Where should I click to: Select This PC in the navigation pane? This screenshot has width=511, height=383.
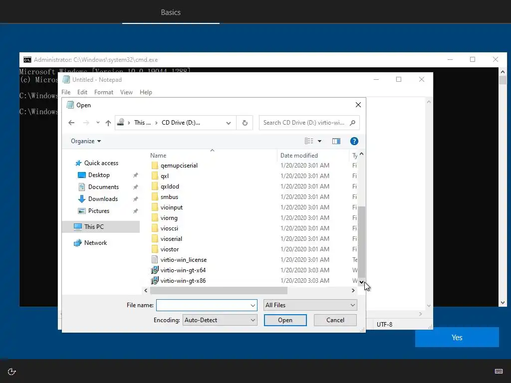tap(101, 227)
